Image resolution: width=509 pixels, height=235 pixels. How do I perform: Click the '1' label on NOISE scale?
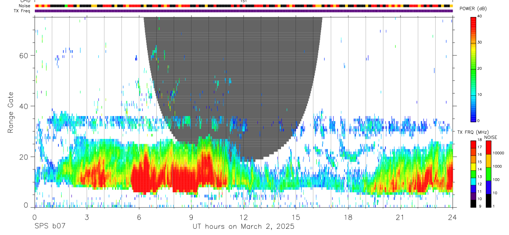click(x=494, y=206)
